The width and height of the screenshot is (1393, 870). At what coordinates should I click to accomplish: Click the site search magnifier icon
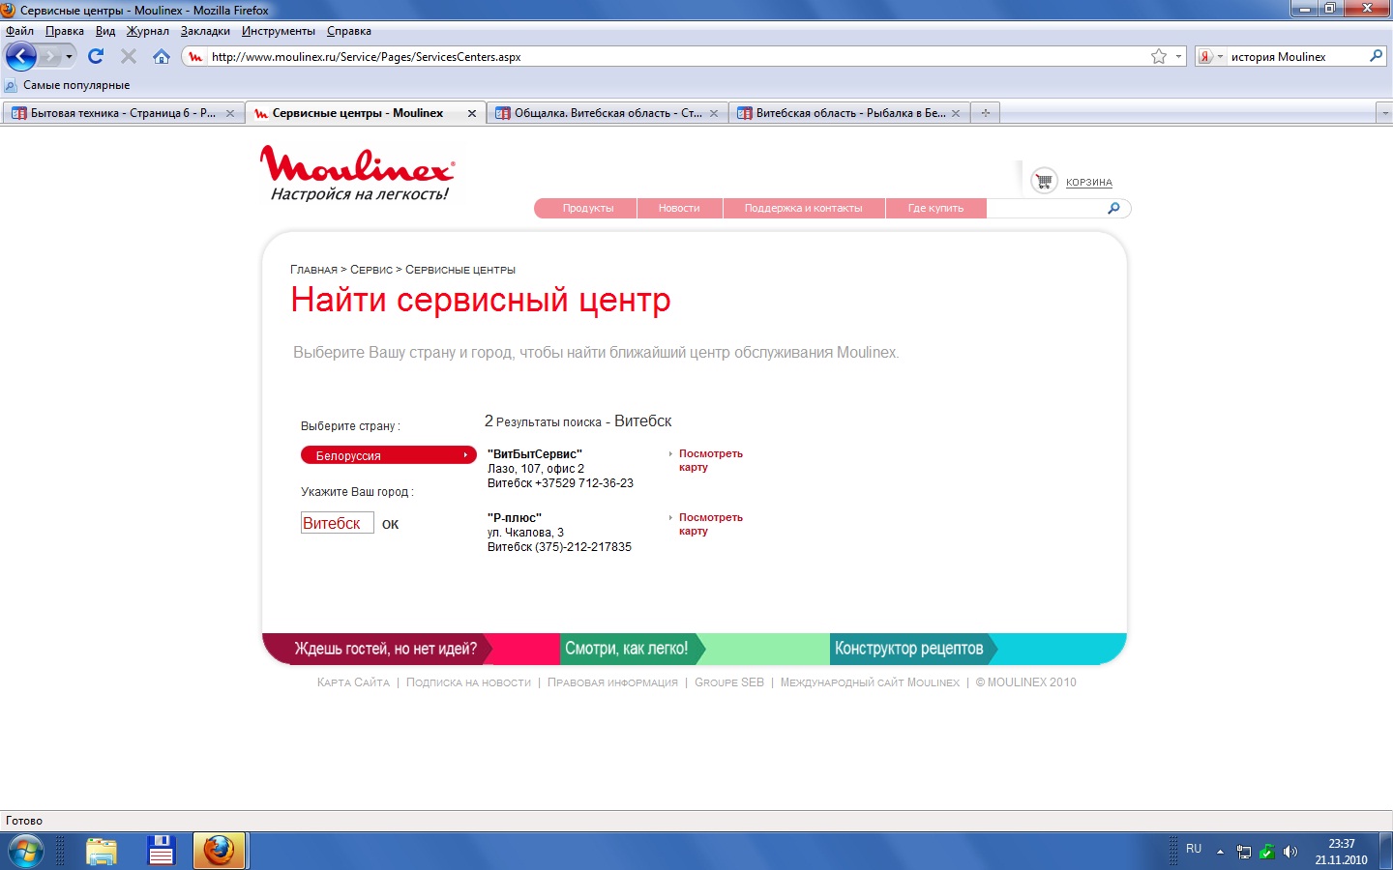coord(1113,208)
